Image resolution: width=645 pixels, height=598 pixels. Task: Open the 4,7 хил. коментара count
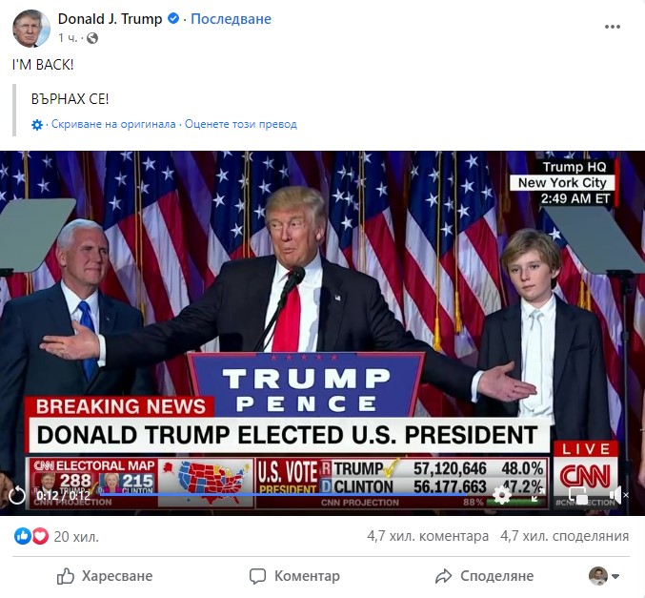[x=428, y=536]
